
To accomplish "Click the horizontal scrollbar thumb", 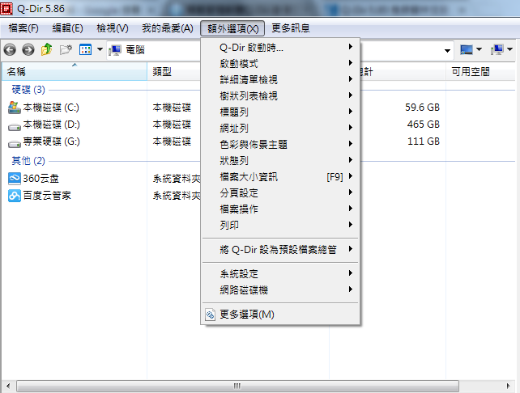I will (x=237, y=386).
